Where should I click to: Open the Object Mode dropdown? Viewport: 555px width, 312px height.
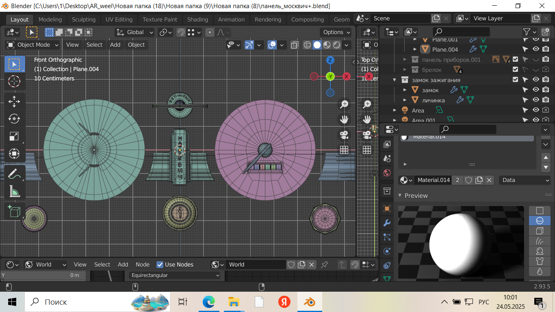click(33, 45)
